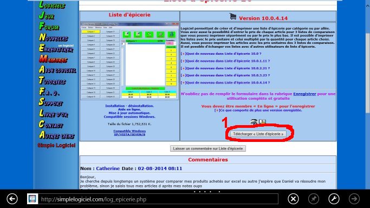Open the page tools wrench icon
This screenshot has width=370, height=208.
point(334,199)
